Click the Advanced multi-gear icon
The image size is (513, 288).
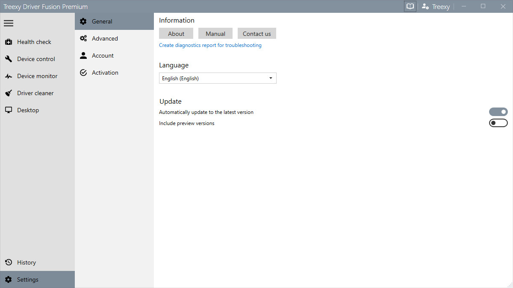(83, 38)
